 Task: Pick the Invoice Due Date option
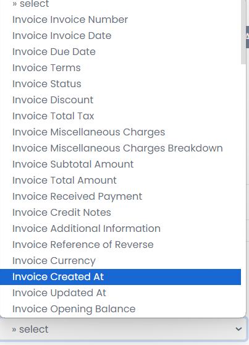pyautogui.click(x=120, y=52)
